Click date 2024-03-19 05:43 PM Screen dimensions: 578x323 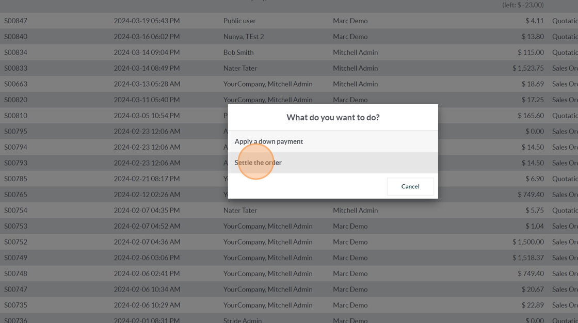pos(147,21)
